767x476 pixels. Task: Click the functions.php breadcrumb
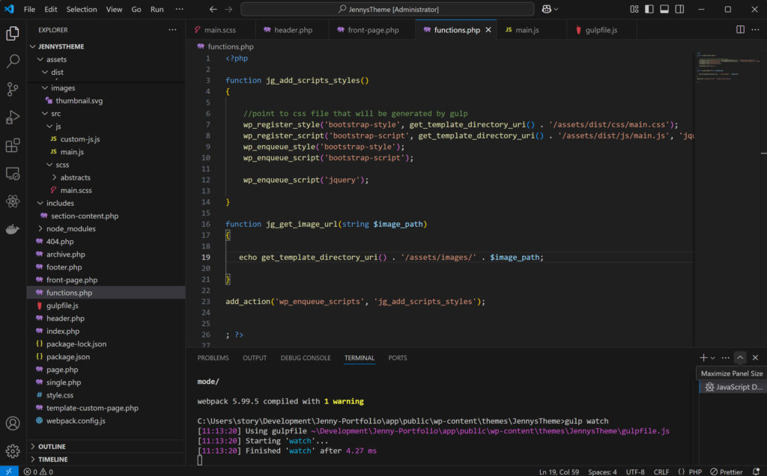[x=231, y=46]
